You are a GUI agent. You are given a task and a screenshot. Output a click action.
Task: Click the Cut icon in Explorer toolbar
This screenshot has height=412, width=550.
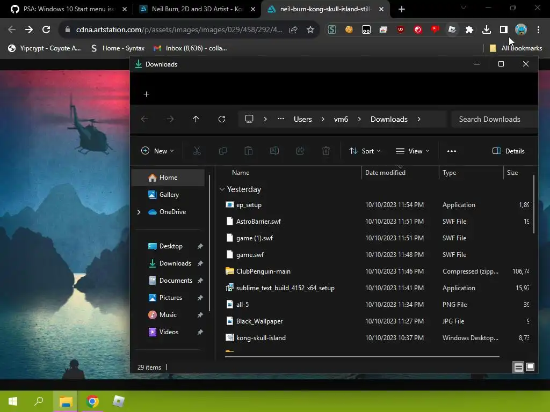(197, 151)
